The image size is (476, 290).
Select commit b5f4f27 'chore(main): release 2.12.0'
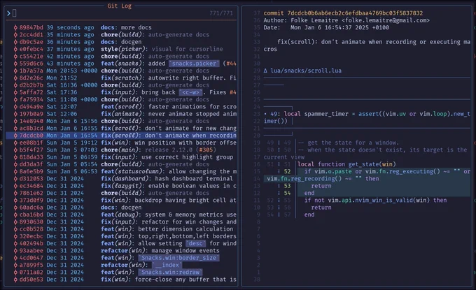(x=121, y=150)
